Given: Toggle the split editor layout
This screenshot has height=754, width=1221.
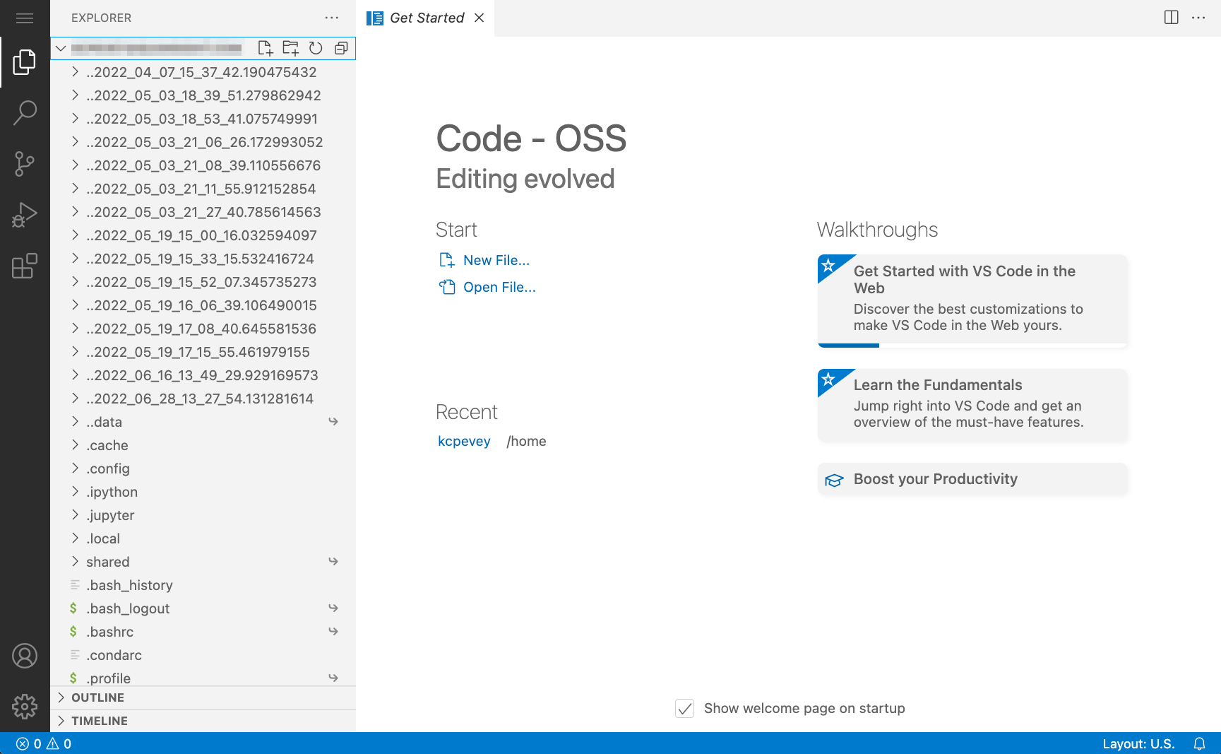Looking at the screenshot, I should (1172, 18).
